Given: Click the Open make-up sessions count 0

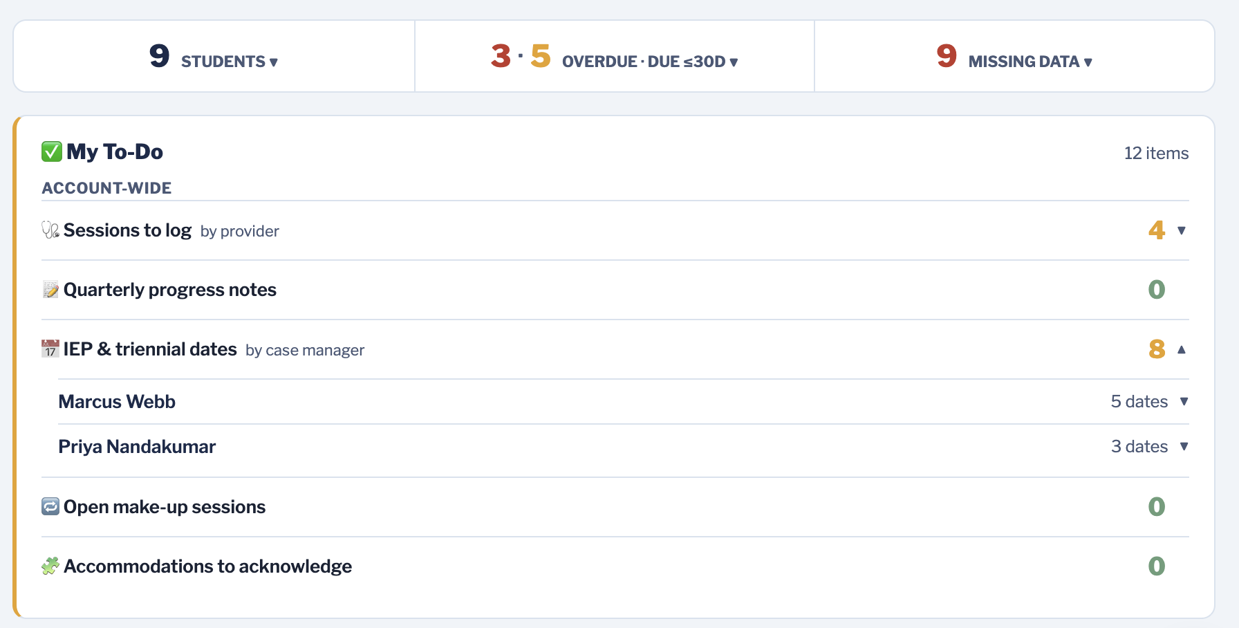Looking at the screenshot, I should pos(1157,507).
